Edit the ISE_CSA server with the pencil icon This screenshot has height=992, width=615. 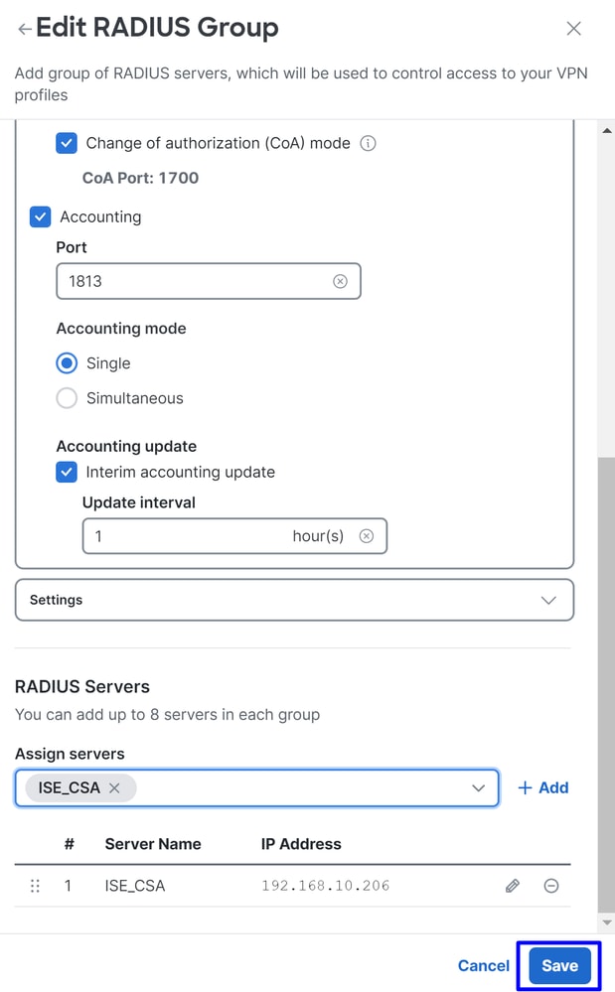513,886
